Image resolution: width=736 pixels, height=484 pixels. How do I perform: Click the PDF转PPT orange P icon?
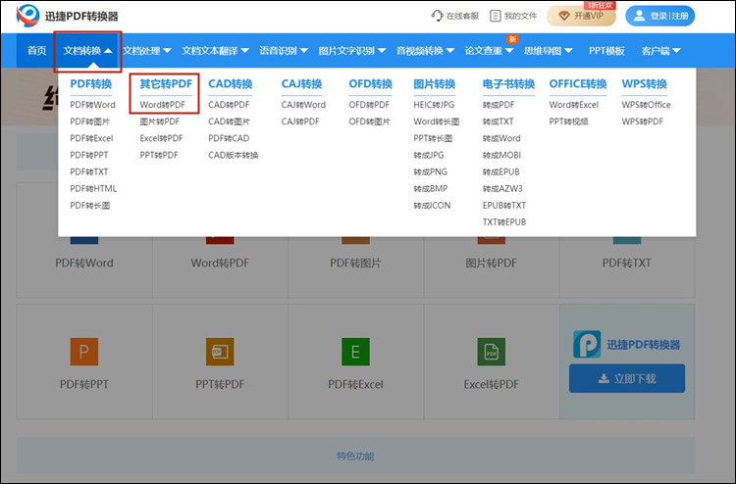pyautogui.click(x=84, y=352)
